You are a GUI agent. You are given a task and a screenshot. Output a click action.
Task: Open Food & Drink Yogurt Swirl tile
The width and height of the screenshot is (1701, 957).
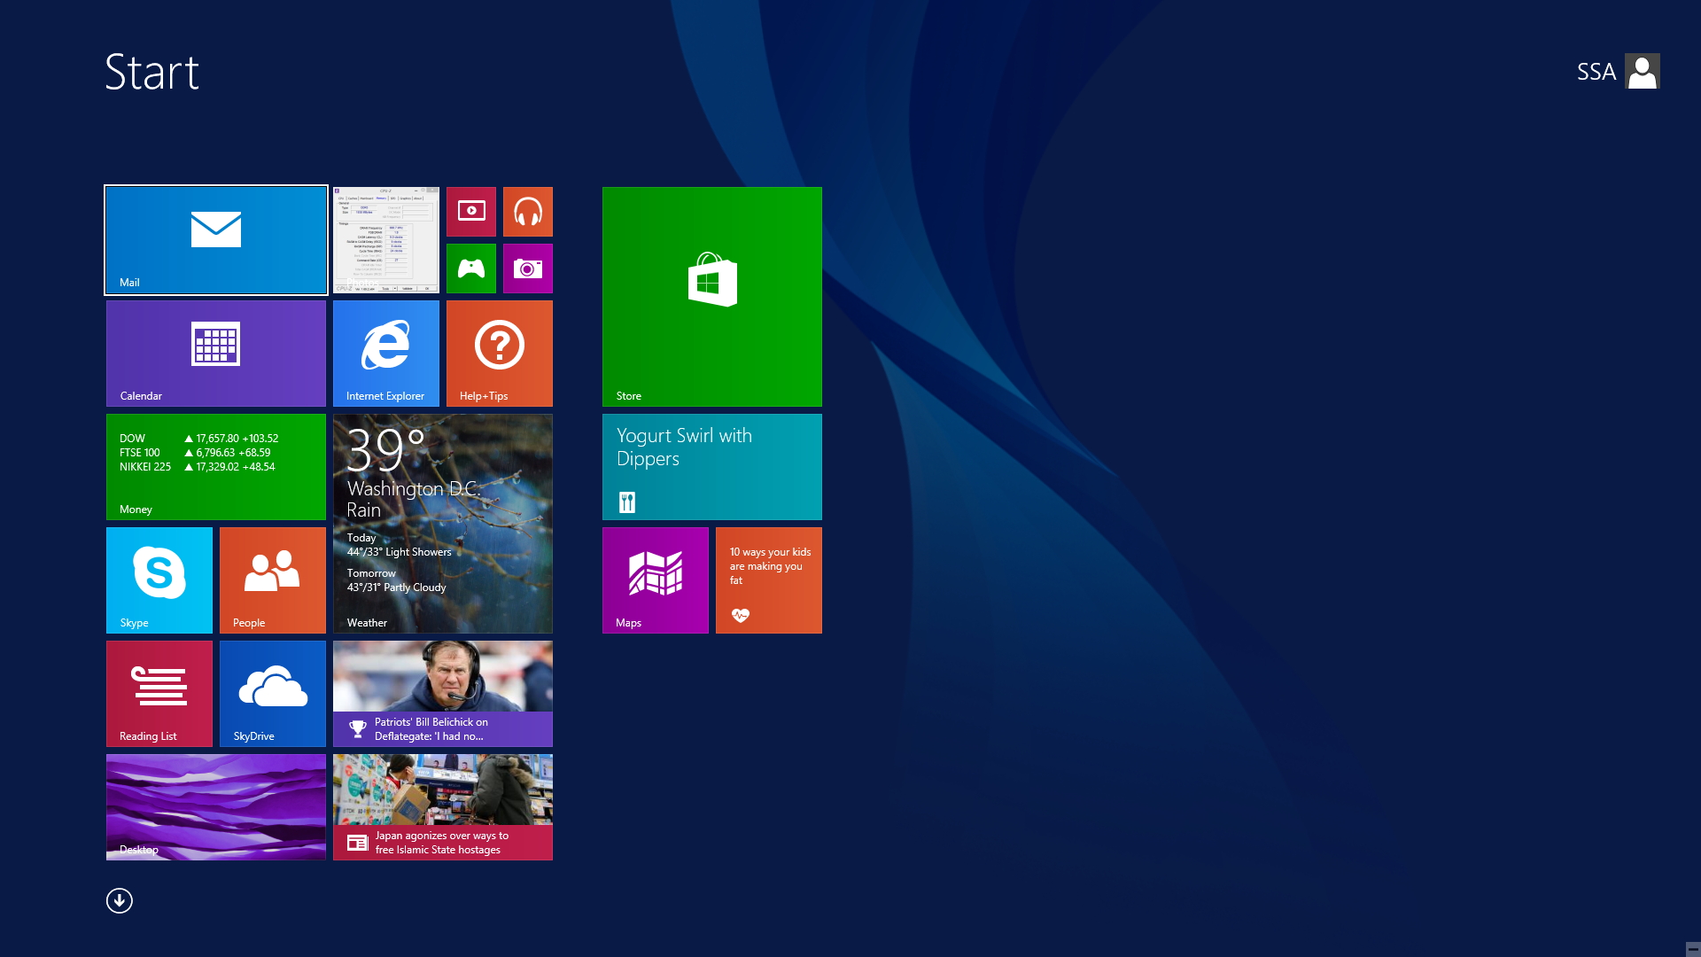tap(712, 467)
